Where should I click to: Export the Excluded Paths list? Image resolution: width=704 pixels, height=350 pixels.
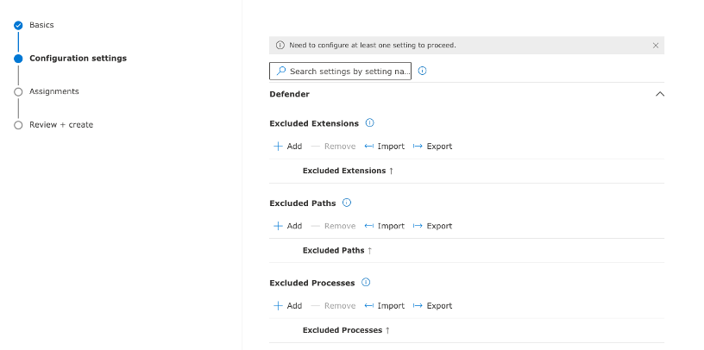coord(432,226)
